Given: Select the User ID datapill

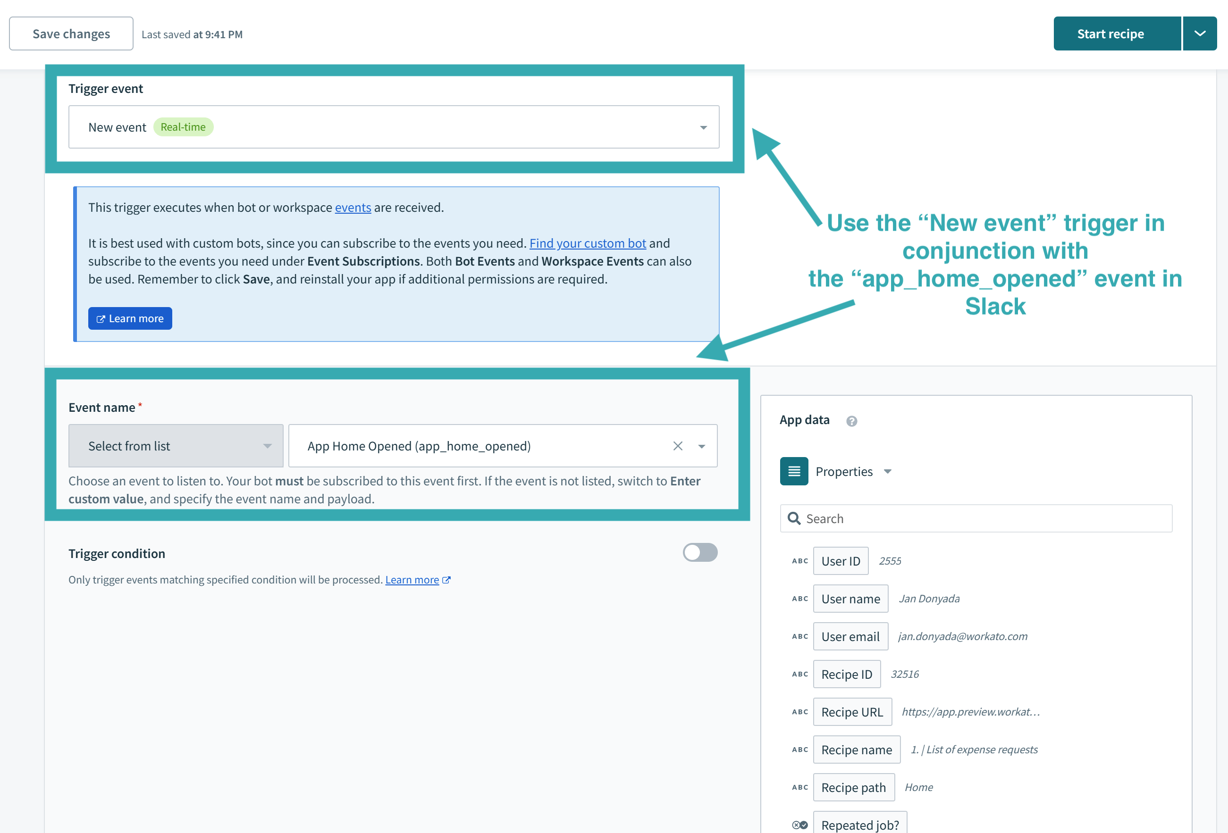Looking at the screenshot, I should [x=841, y=561].
